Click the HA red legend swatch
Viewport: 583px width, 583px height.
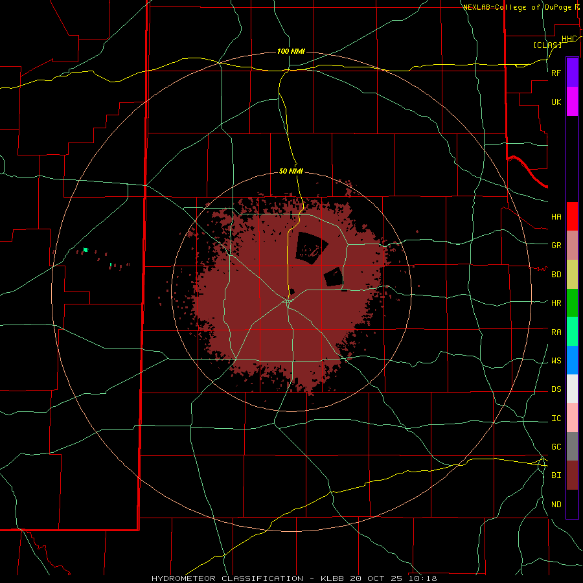(x=572, y=216)
